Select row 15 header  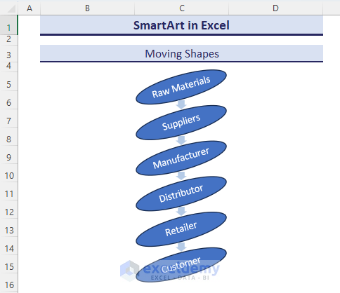click(x=8, y=264)
